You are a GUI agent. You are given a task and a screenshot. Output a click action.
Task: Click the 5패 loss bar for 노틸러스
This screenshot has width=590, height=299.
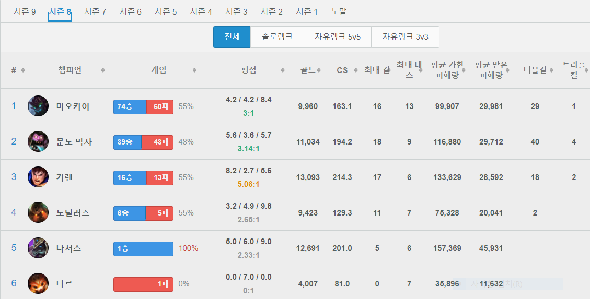159,213
